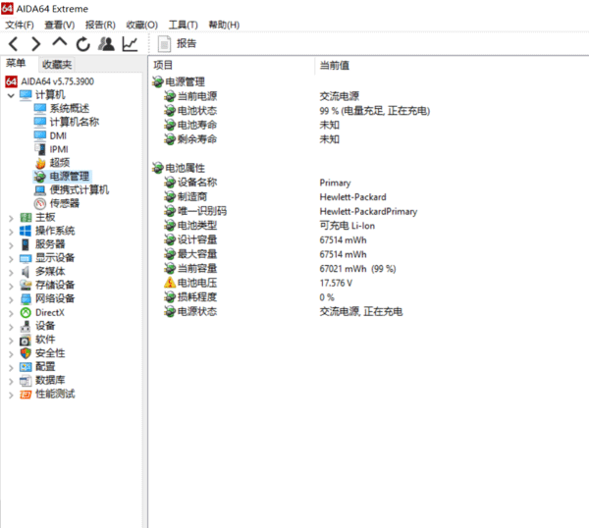Click the 损耗程度 row label
The width and height of the screenshot is (589, 528).
pyautogui.click(x=197, y=297)
